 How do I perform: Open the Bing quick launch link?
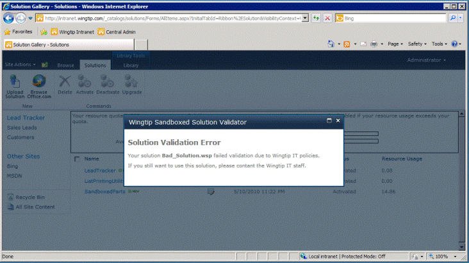coord(12,166)
